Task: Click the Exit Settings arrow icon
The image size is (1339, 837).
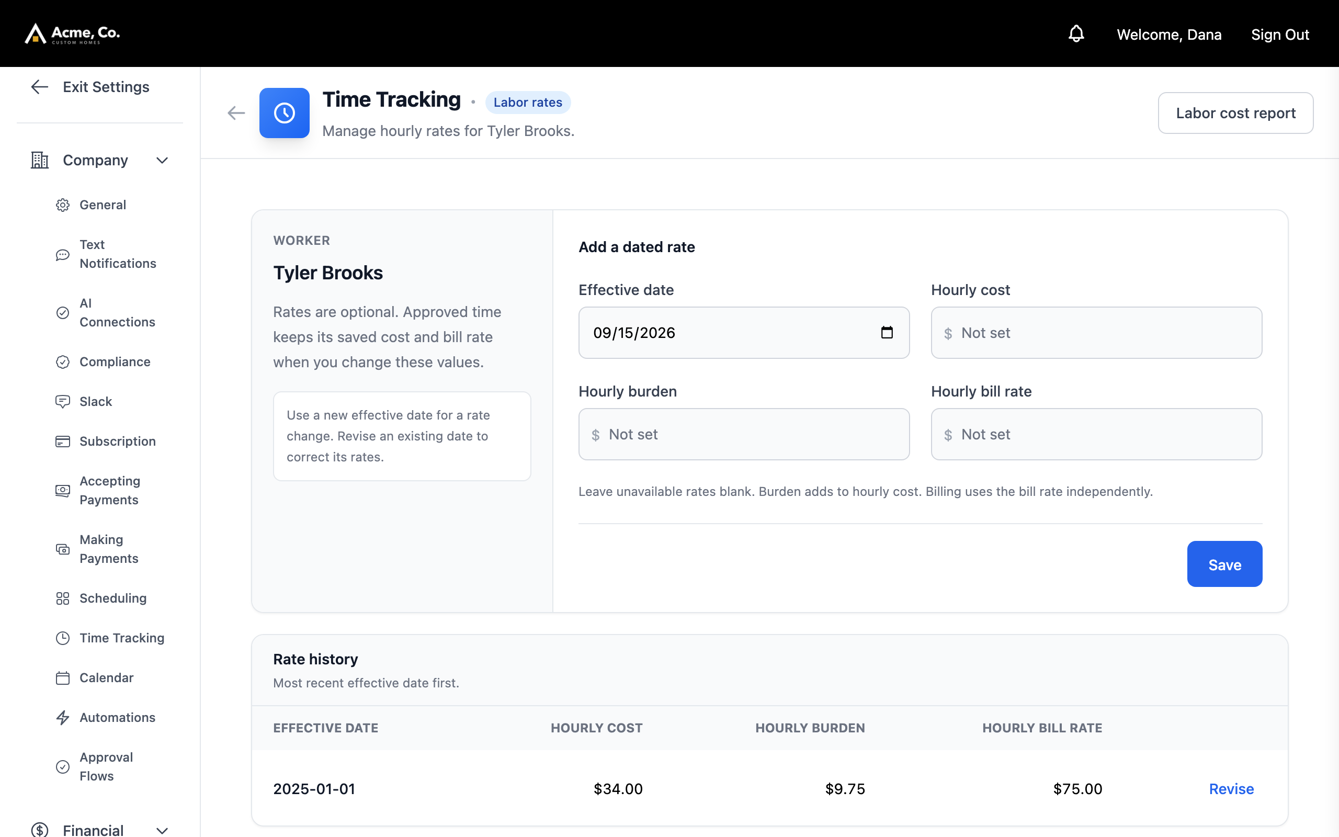Action: point(39,87)
